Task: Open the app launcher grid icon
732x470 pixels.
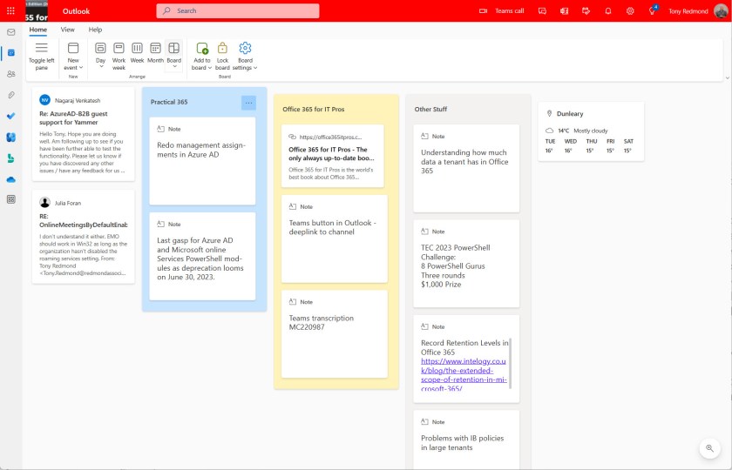Action: pyautogui.click(x=10, y=10)
